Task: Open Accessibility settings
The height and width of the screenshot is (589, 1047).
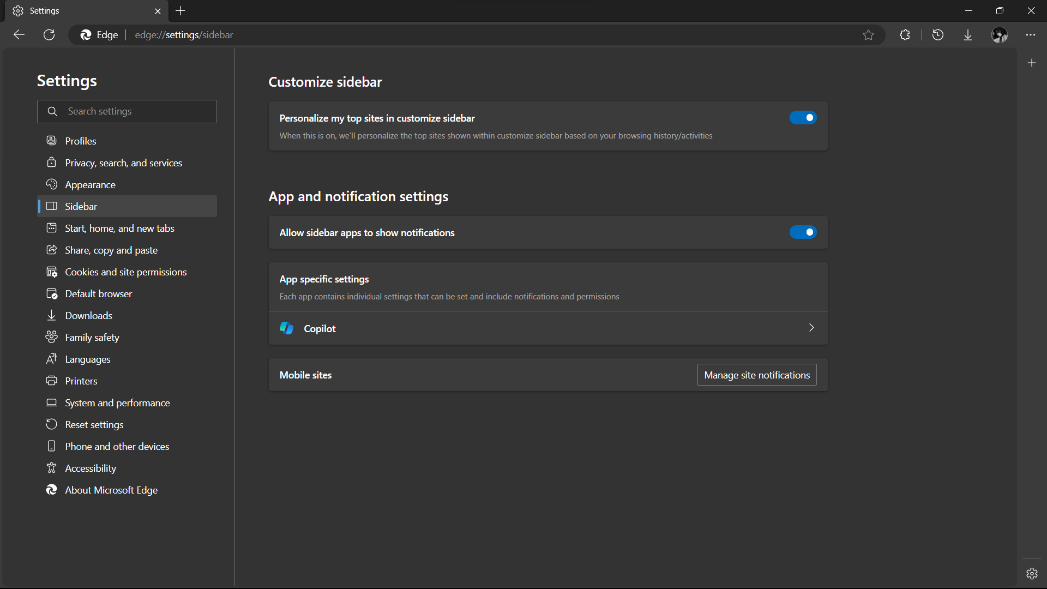Action: pos(127,468)
